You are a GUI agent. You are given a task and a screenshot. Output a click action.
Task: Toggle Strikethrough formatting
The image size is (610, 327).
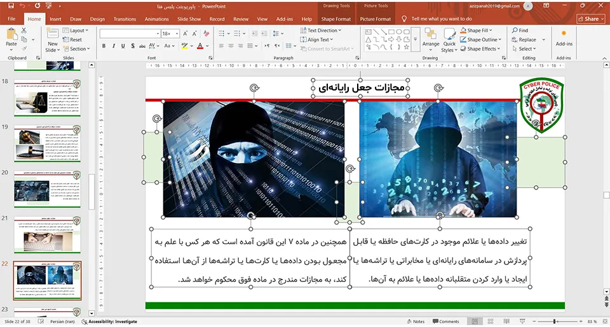pyautogui.click(x=142, y=46)
